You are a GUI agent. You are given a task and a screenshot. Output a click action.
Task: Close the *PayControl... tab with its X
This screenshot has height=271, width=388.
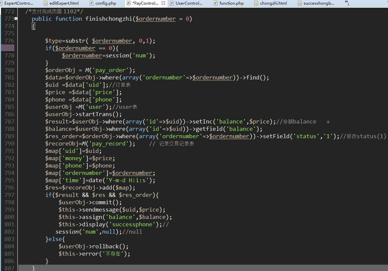pyautogui.click(x=163, y=3)
